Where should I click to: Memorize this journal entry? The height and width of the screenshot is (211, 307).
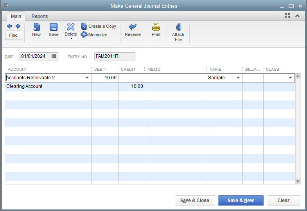(x=94, y=35)
